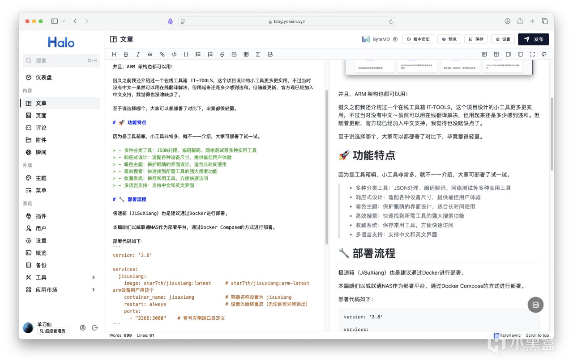
Task: Insert an unordered bullet list
Action: click(x=198, y=54)
